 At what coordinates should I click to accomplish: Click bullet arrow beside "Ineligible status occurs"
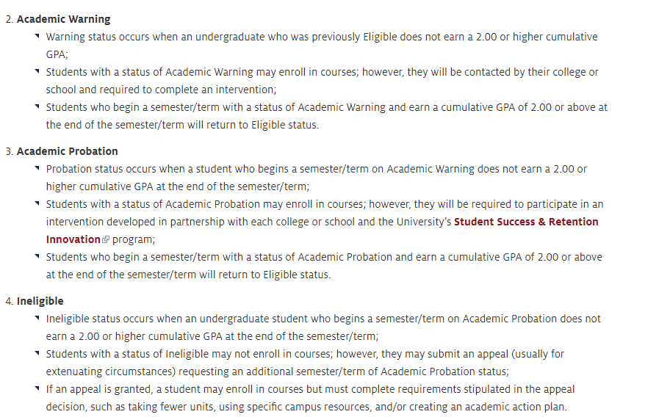pyautogui.click(x=37, y=318)
